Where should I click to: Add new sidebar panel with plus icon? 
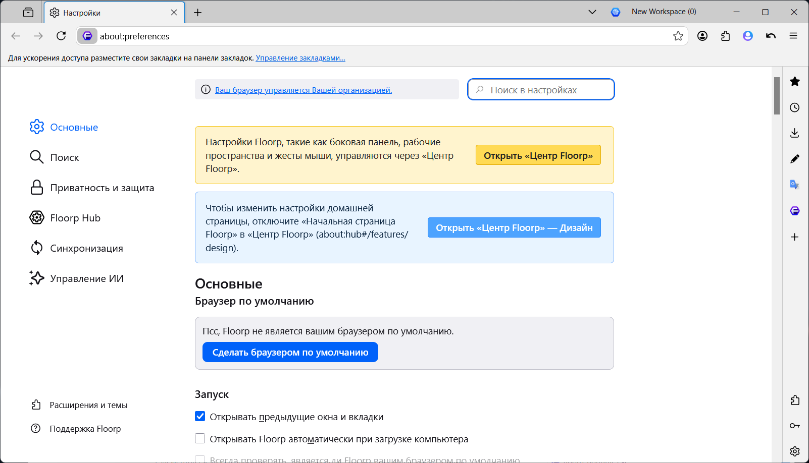point(795,237)
